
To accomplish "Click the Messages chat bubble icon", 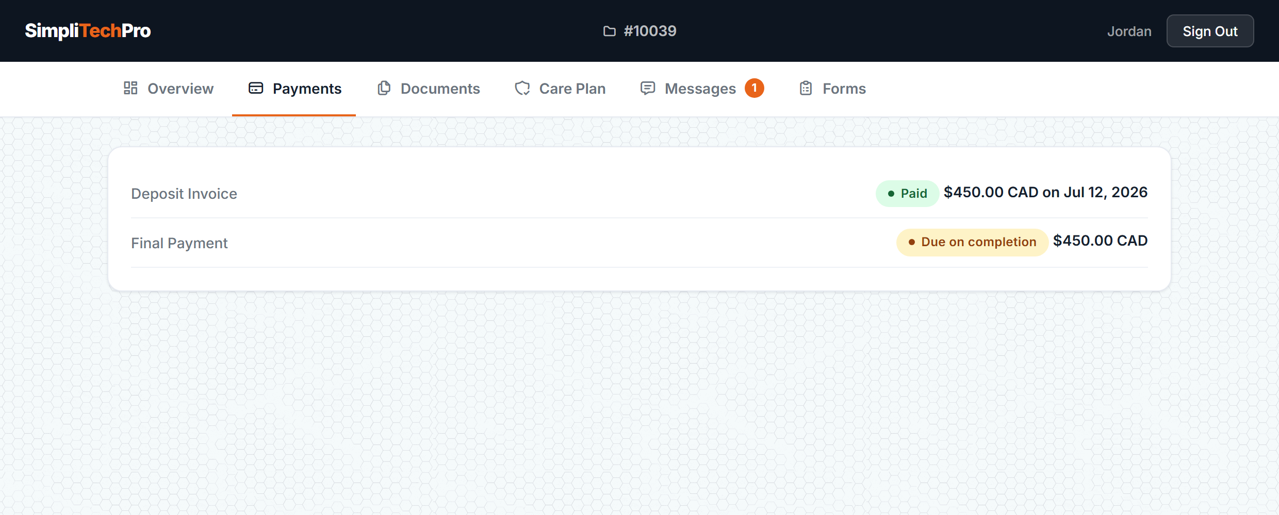I will (x=648, y=88).
